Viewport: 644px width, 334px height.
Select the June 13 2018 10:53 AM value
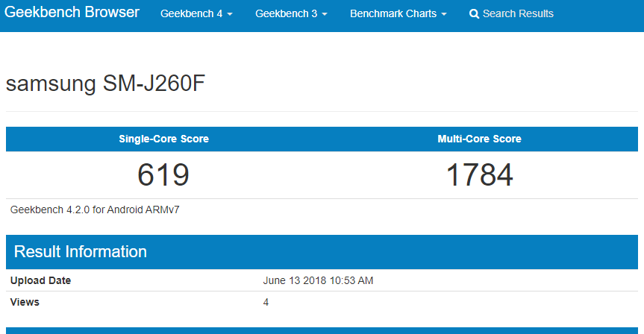coord(318,280)
